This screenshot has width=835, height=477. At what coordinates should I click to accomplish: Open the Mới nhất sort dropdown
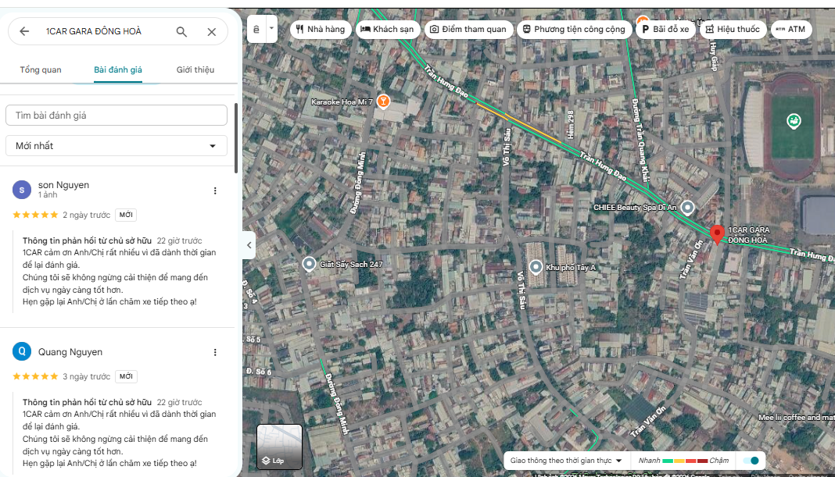point(116,146)
